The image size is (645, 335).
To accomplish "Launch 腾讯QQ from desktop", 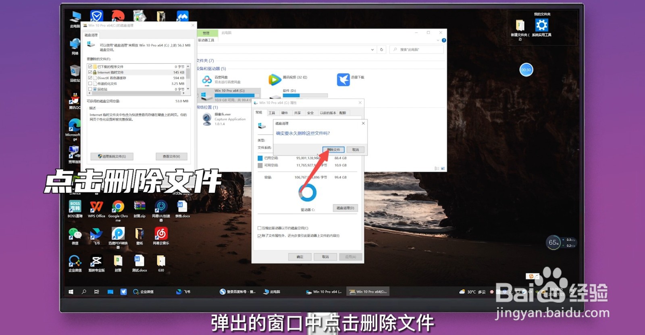I will tap(75, 101).
